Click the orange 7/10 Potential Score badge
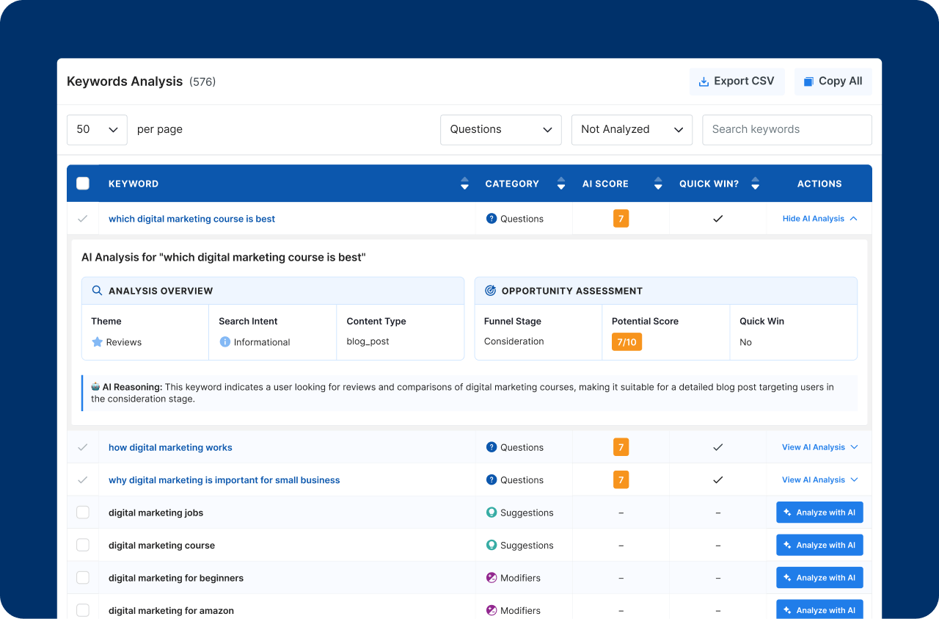This screenshot has width=939, height=619. point(626,342)
